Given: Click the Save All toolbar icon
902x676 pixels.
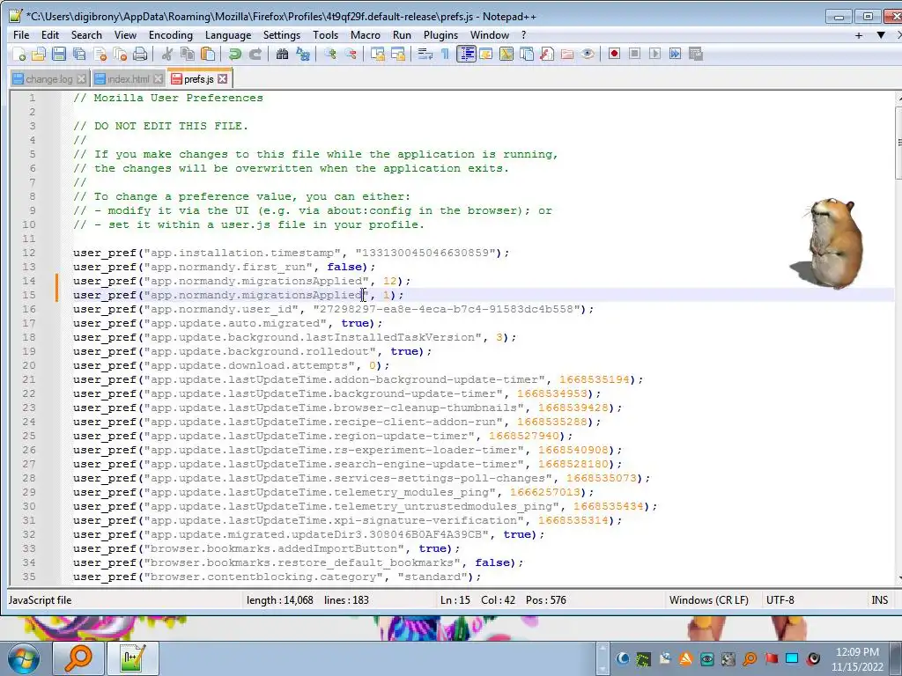Looking at the screenshot, I should [x=79, y=54].
